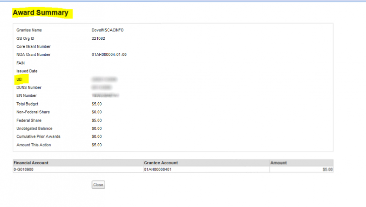Select the Cumulative Prior Awards label

(37, 137)
